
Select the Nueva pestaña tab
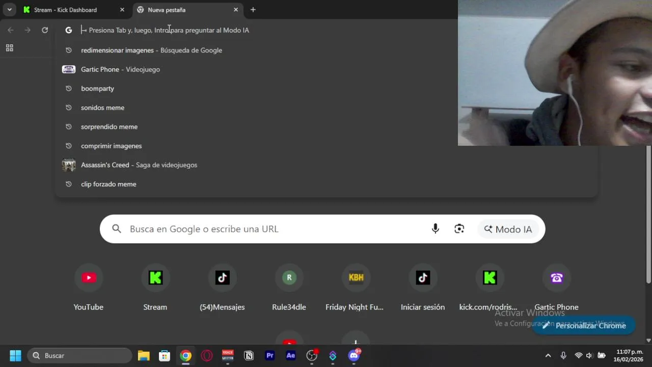point(188,10)
